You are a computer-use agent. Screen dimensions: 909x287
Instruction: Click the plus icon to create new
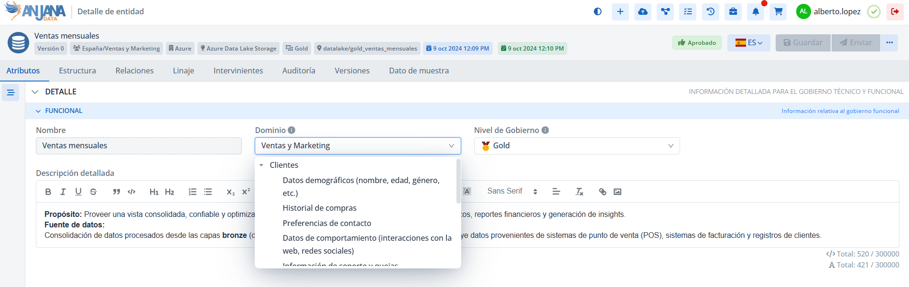(x=620, y=12)
